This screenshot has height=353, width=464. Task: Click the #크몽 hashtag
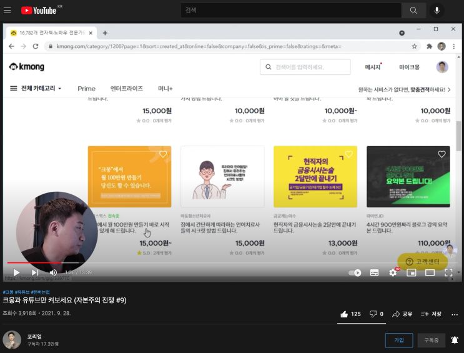(8, 292)
